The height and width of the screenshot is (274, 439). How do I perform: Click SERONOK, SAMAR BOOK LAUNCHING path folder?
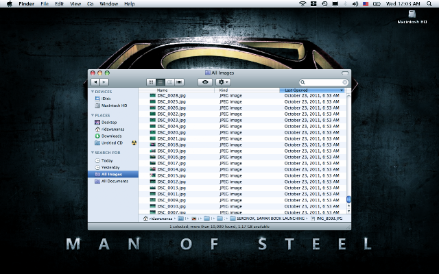(x=268, y=219)
